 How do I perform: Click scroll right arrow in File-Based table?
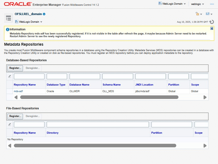pos(205,146)
